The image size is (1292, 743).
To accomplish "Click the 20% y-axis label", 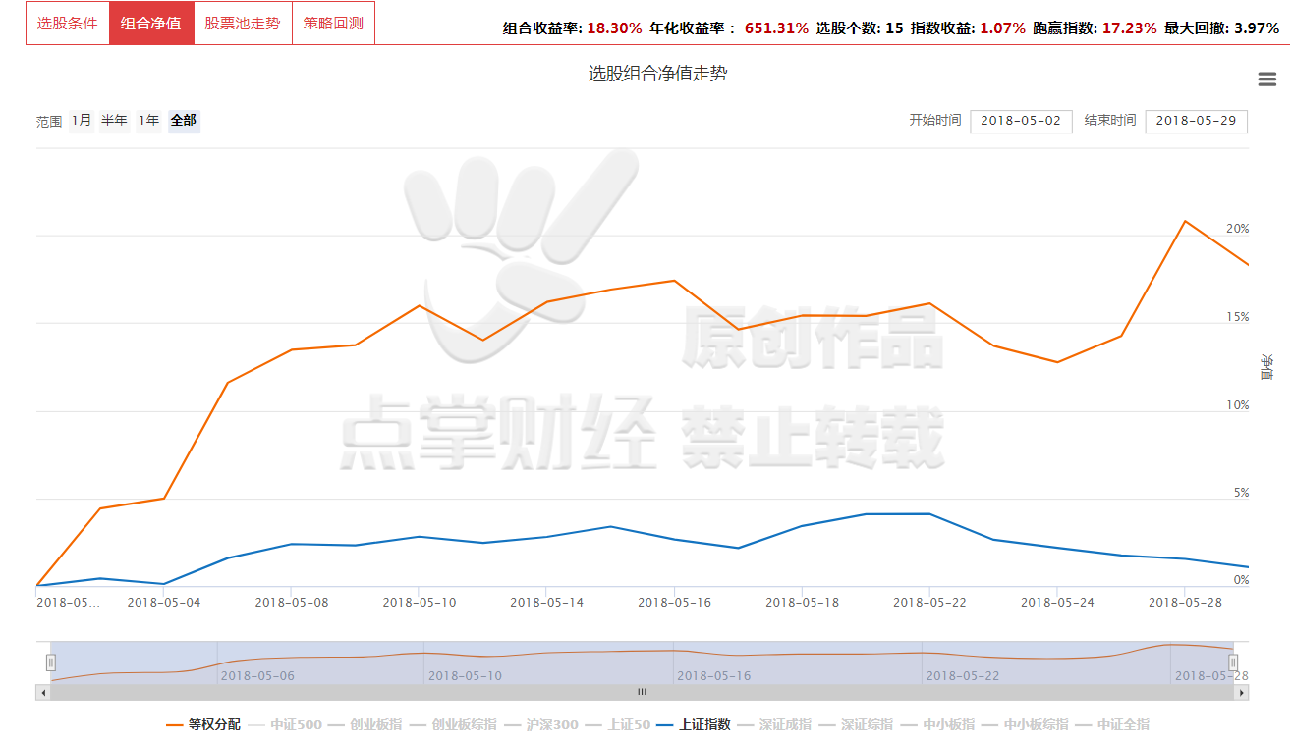I will coord(1237,229).
